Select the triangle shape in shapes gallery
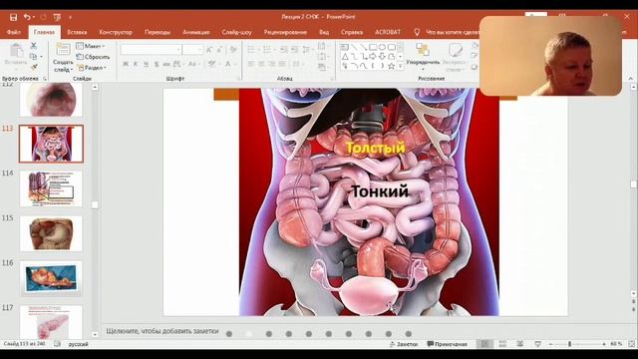The height and width of the screenshot is (359, 638). (345, 57)
